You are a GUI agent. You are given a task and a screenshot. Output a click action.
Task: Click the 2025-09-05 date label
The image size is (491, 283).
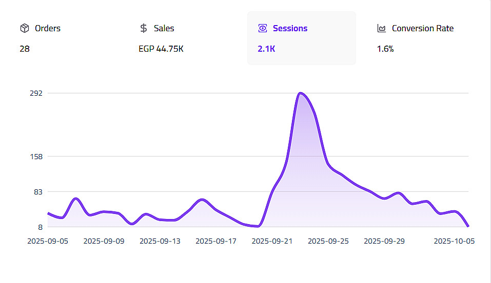pyautogui.click(x=48, y=241)
